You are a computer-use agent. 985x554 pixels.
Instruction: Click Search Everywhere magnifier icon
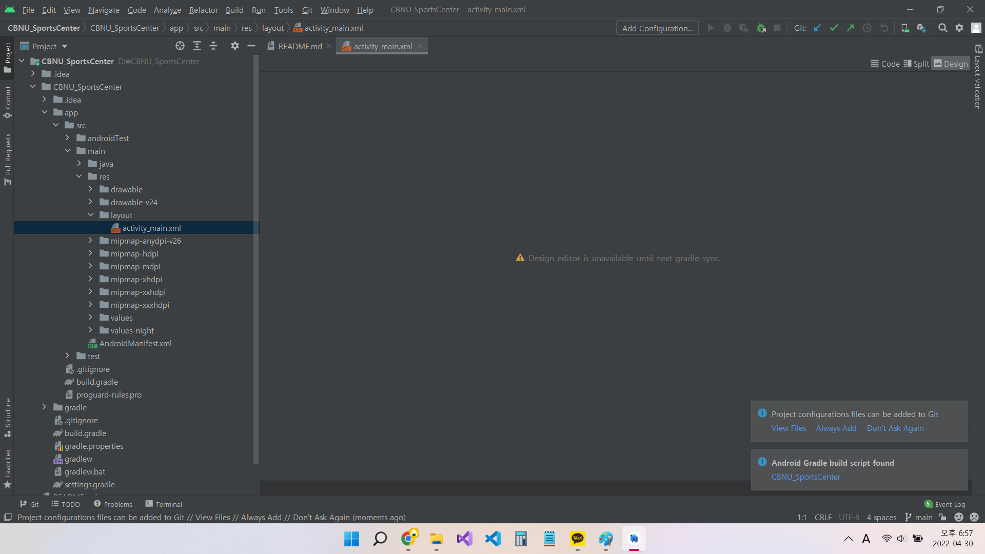point(943,28)
